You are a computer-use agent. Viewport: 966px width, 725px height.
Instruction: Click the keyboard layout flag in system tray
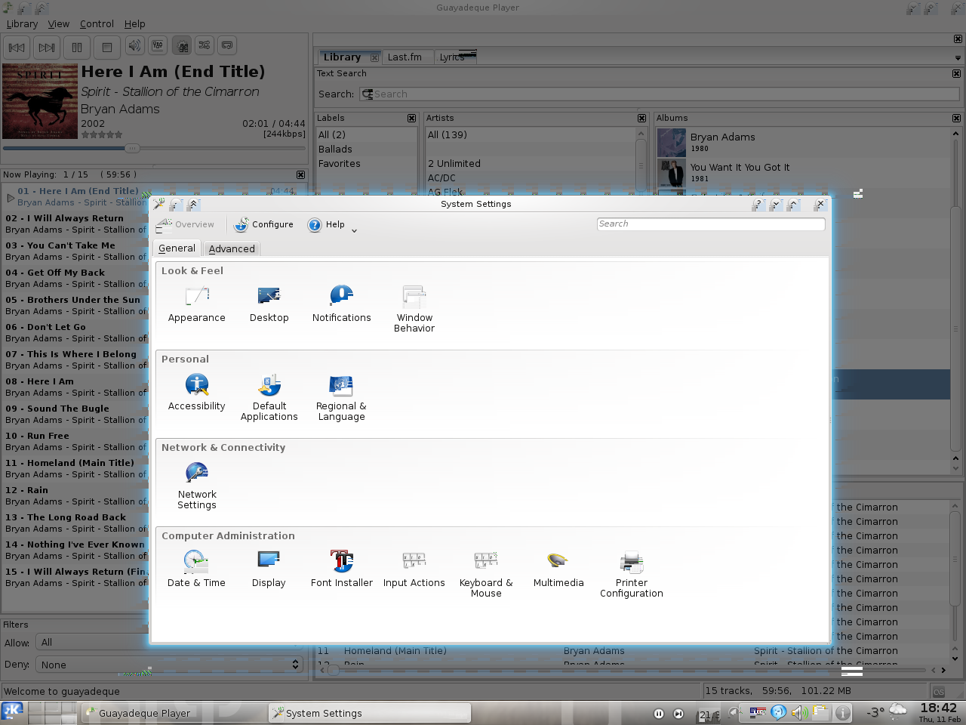(x=758, y=713)
